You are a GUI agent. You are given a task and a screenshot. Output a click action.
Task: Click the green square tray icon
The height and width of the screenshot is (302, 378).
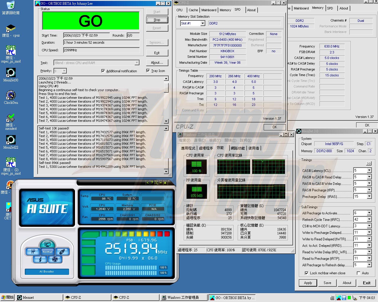[349, 298]
